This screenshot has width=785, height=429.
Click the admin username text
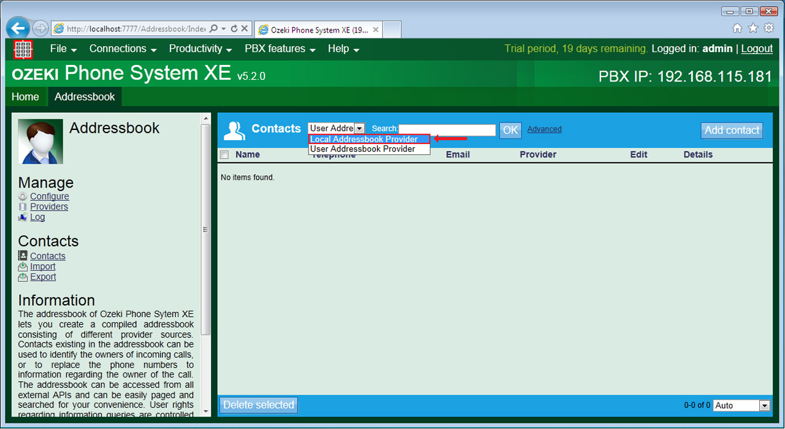click(718, 49)
